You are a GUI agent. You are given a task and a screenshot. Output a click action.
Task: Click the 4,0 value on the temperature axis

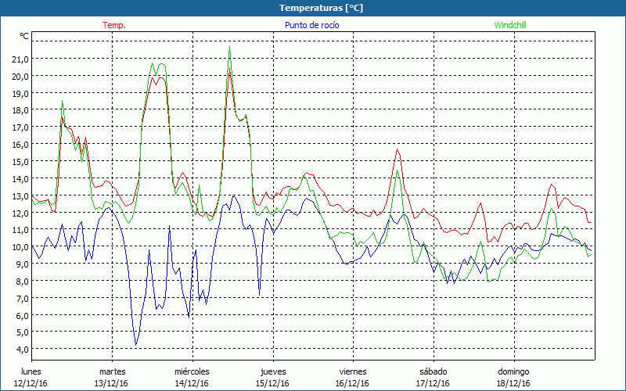tap(20, 350)
